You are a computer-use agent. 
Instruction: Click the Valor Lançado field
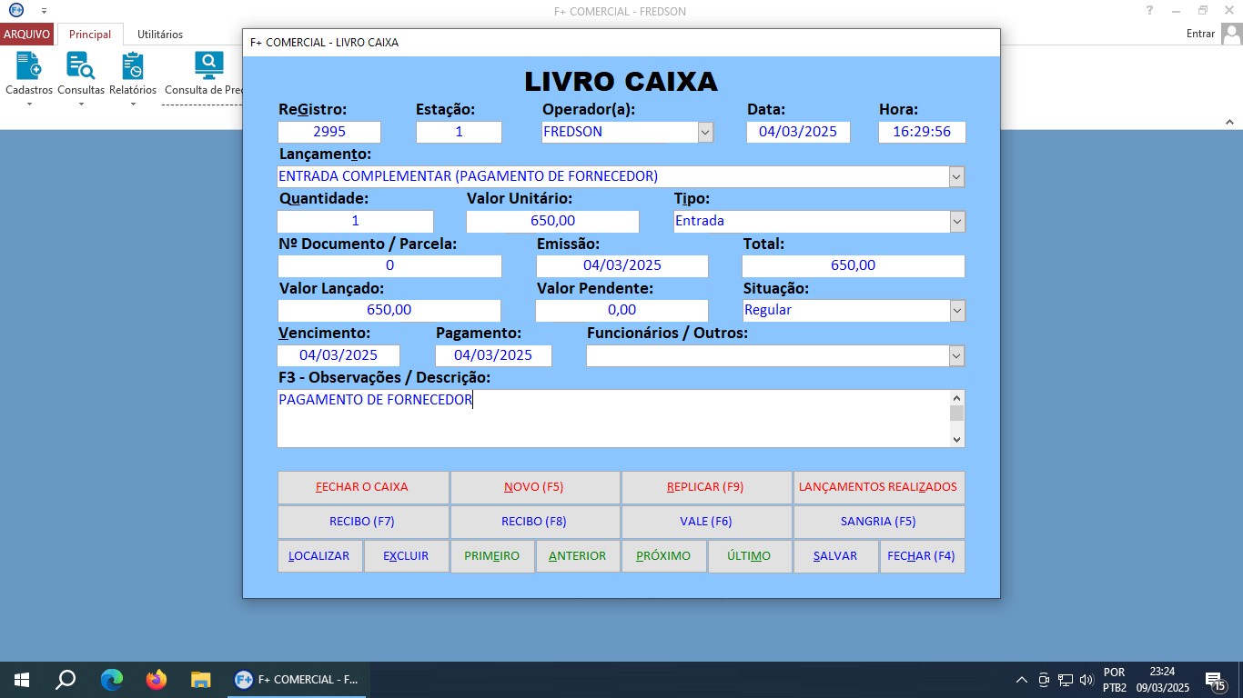(x=389, y=310)
